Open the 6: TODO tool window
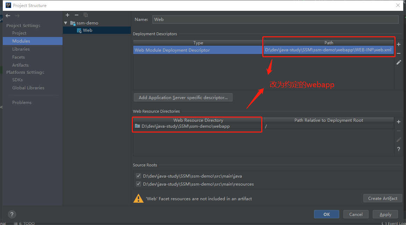This screenshot has height=225, width=406. (x=24, y=223)
